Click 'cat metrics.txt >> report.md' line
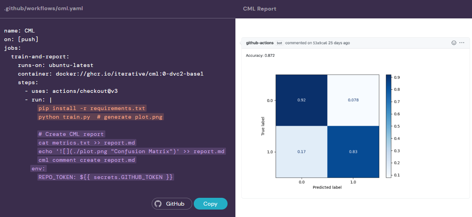This screenshot has height=217, width=472. tap(87, 143)
